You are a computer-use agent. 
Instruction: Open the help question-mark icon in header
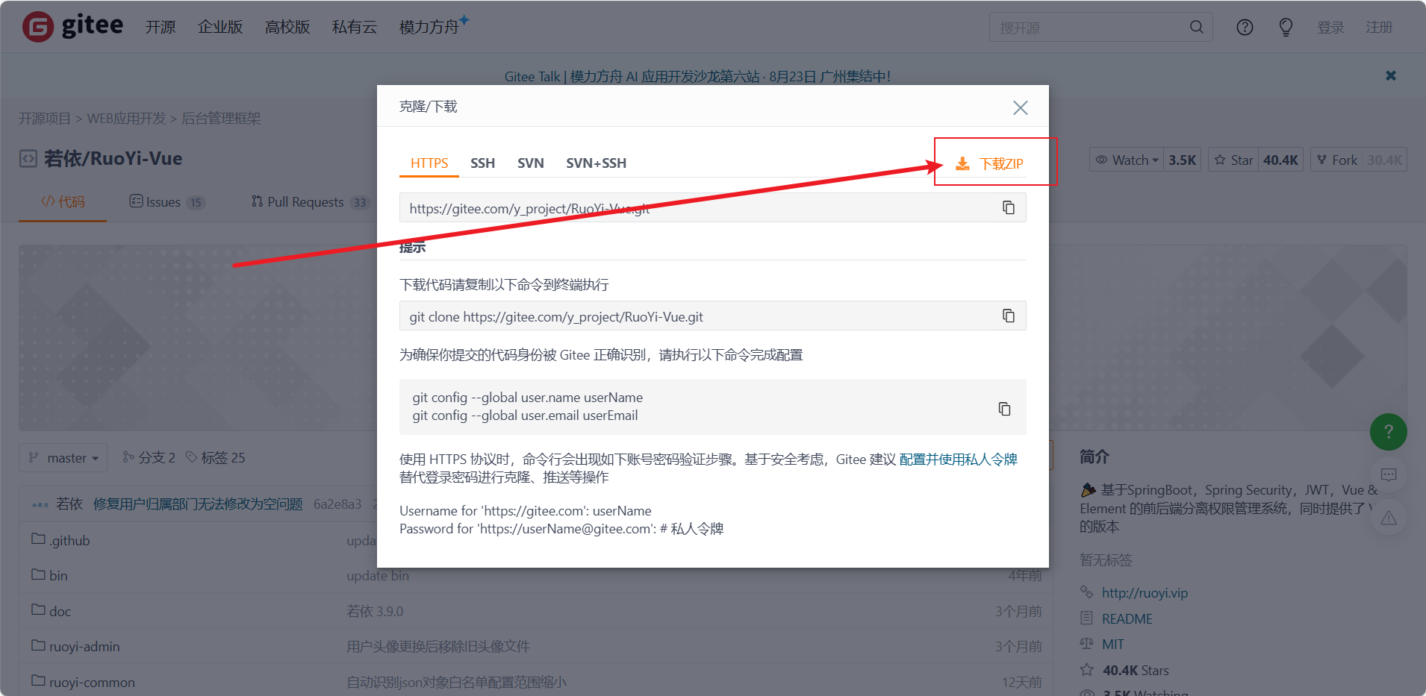[1245, 27]
